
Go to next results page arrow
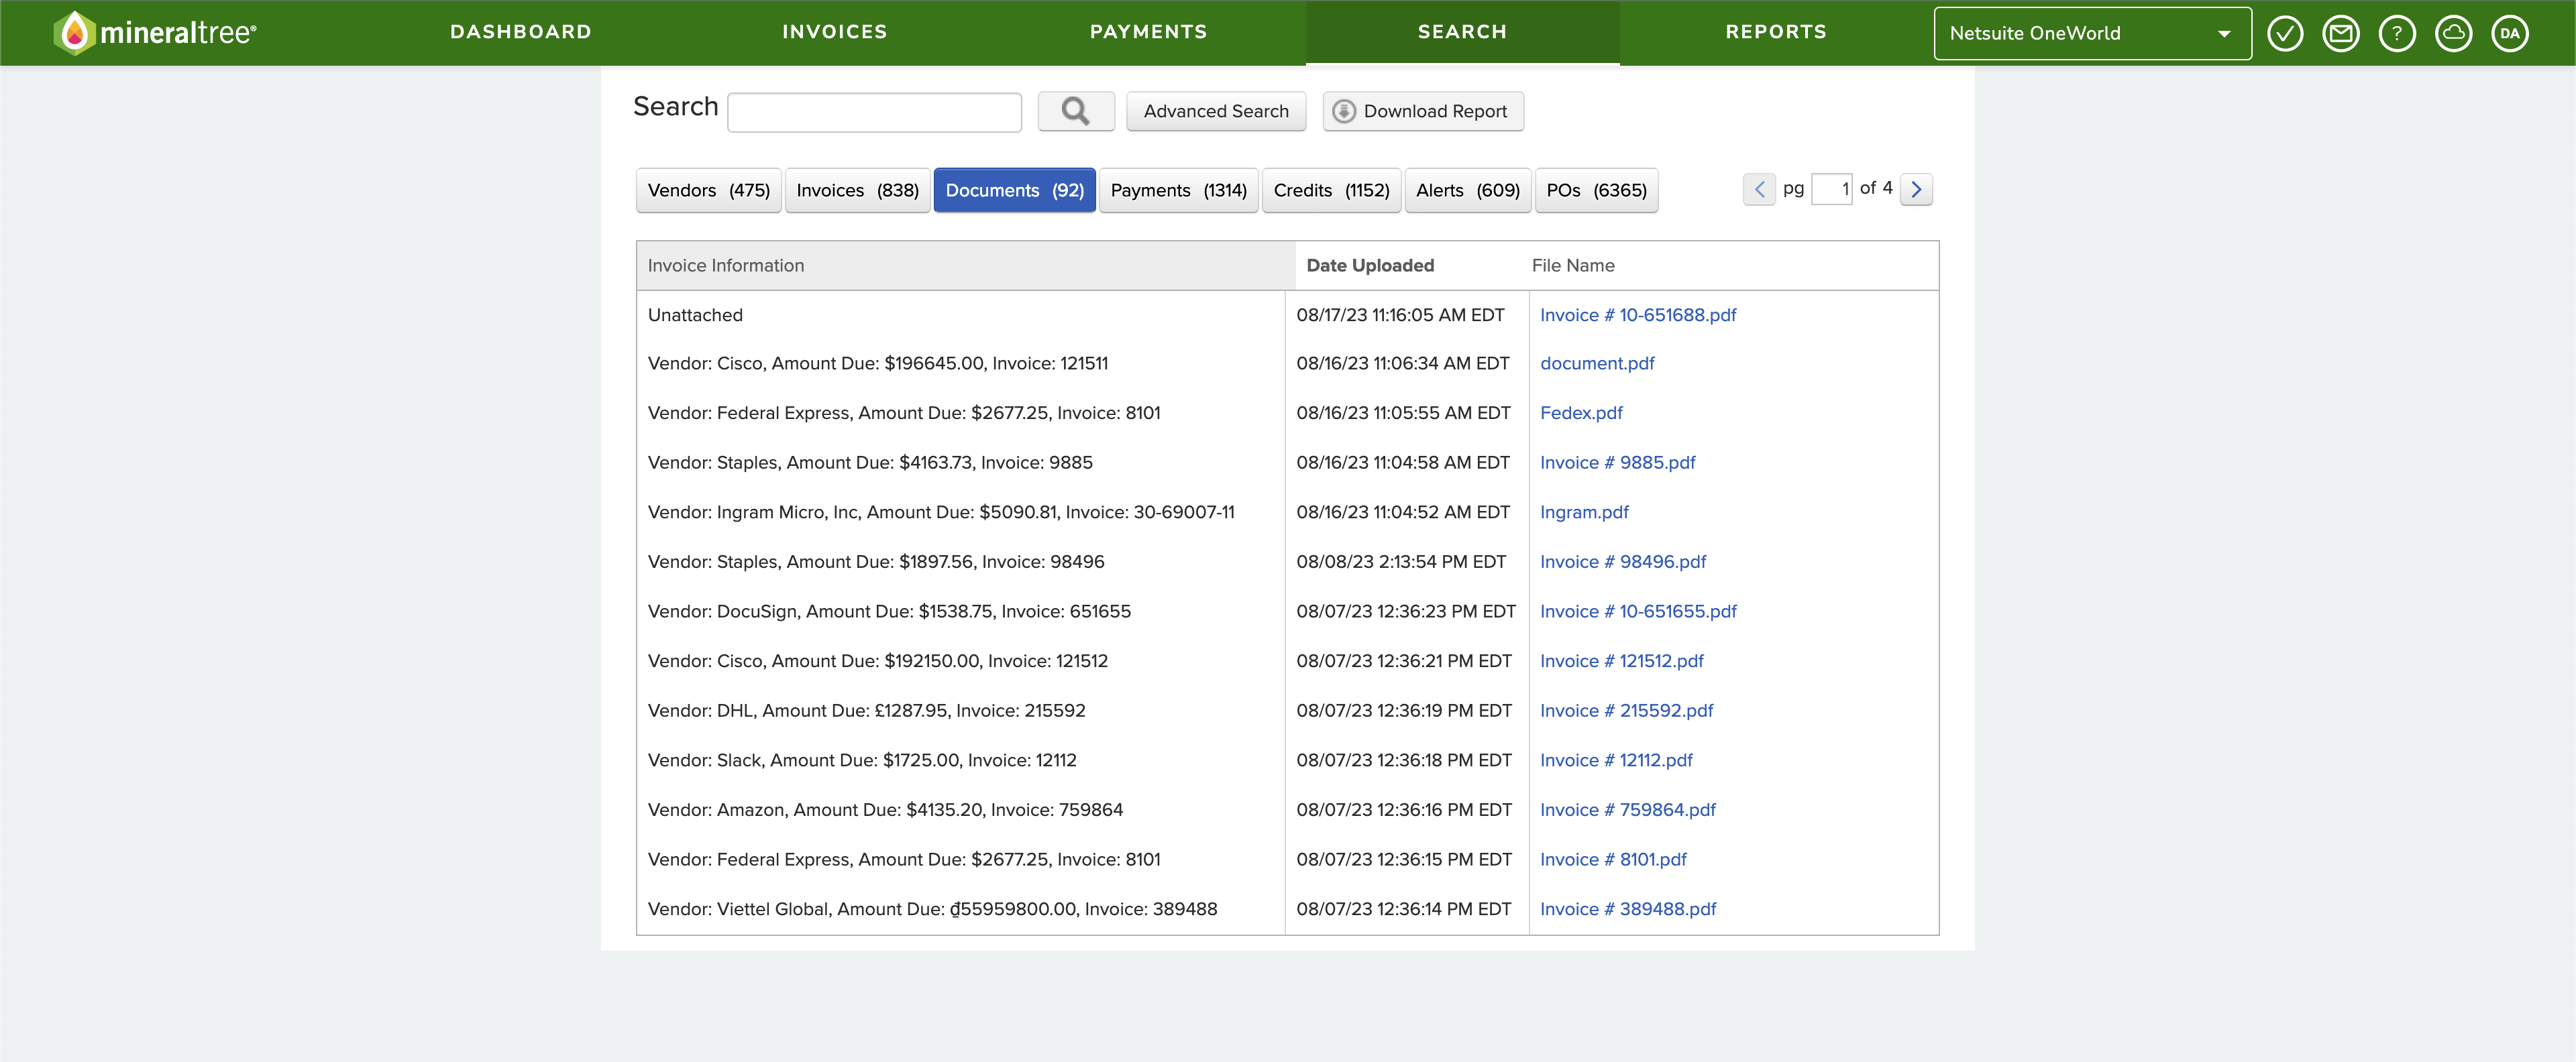(1915, 189)
